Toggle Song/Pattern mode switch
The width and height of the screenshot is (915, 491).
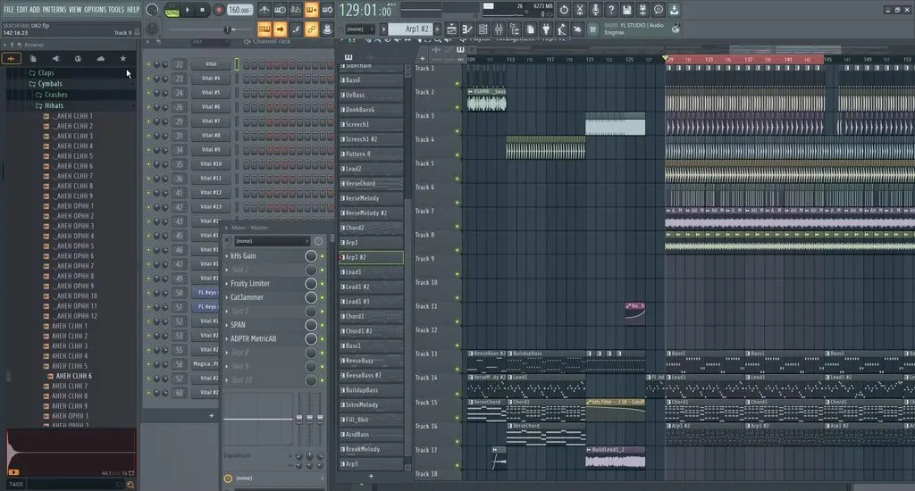pos(172,10)
